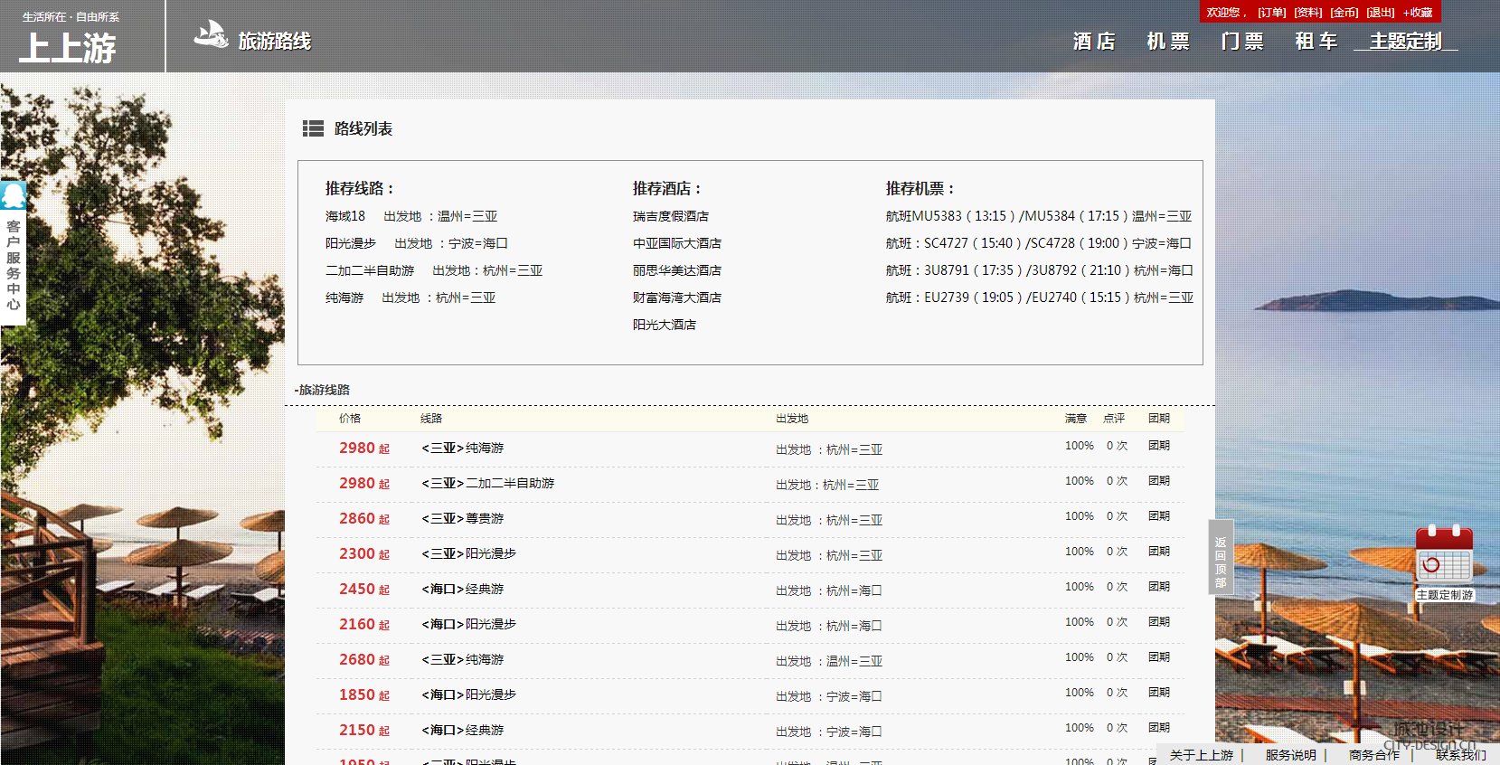The image size is (1500, 765).
Task: Click 团期 in the 2450 经典游 row
Action: click(1159, 587)
